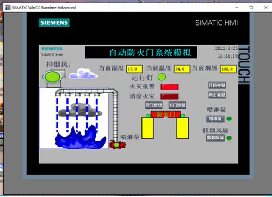Toggle the 排烟风扇 exhaust fan button
Screen dimensions: 272x197
pyautogui.click(x=215, y=138)
